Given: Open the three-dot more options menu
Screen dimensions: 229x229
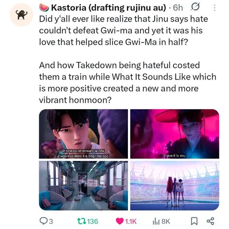Looking at the screenshot, I should point(215,8).
